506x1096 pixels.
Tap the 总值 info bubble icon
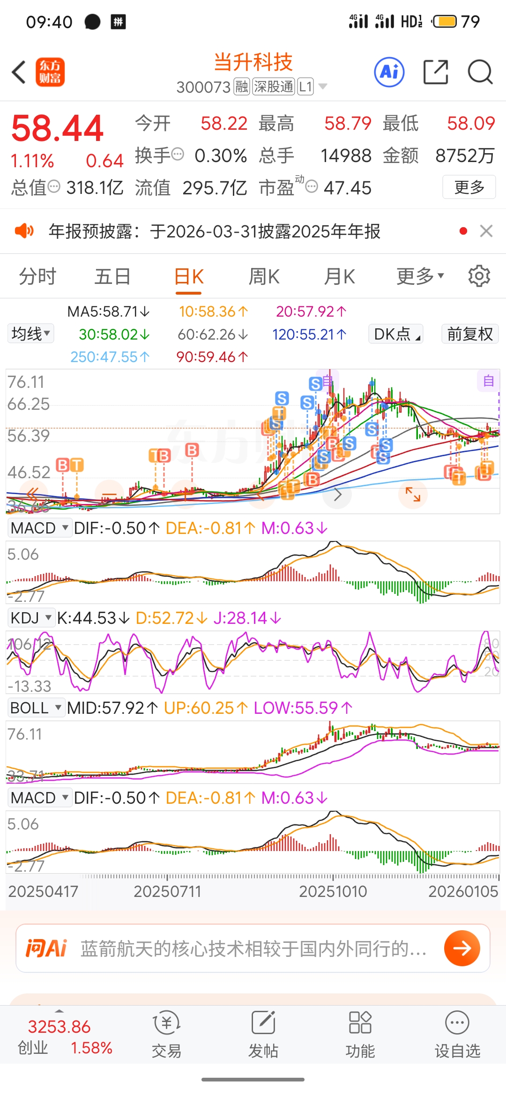click(54, 186)
